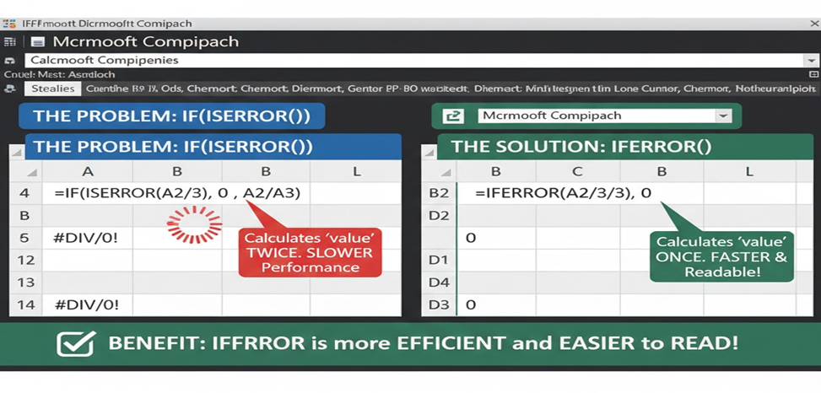Select the Stealies tab
This screenshot has height=393, width=821.
click(x=52, y=89)
